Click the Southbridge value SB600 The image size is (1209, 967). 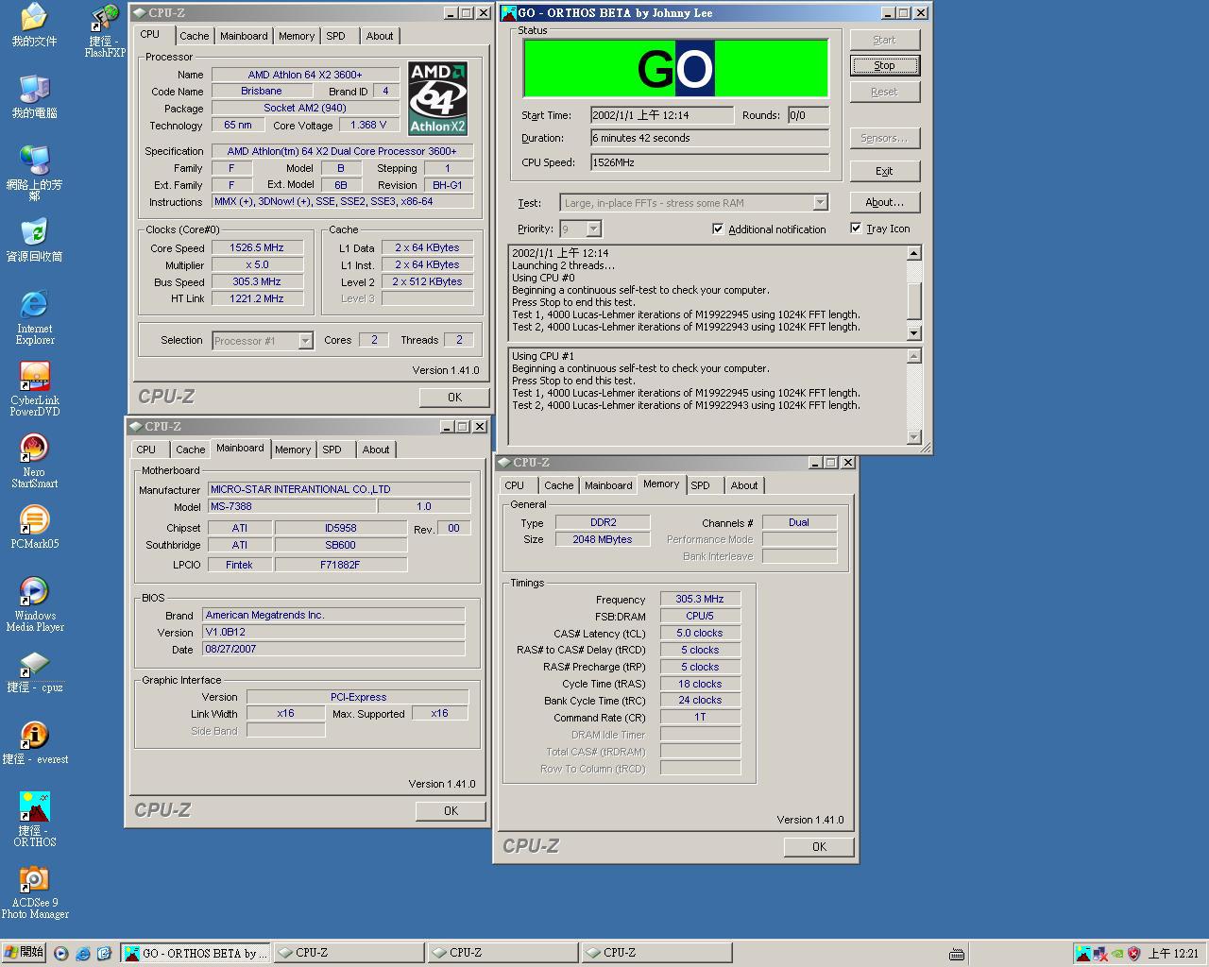(340, 545)
